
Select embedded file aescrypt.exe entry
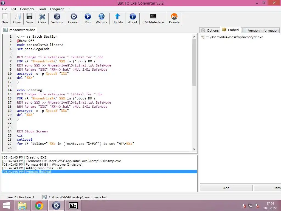point(234,37)
